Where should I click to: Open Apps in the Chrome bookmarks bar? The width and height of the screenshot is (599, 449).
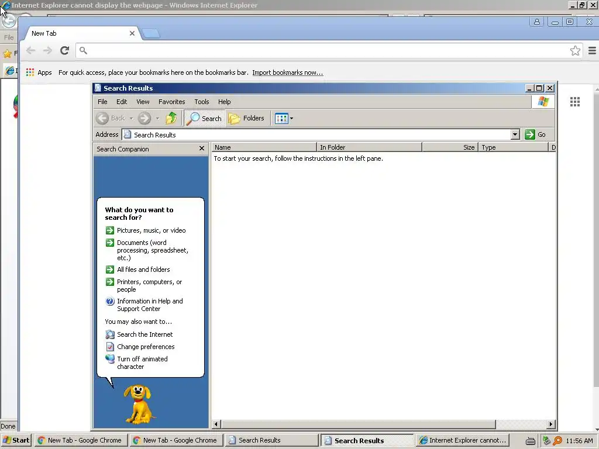[39, 72]
